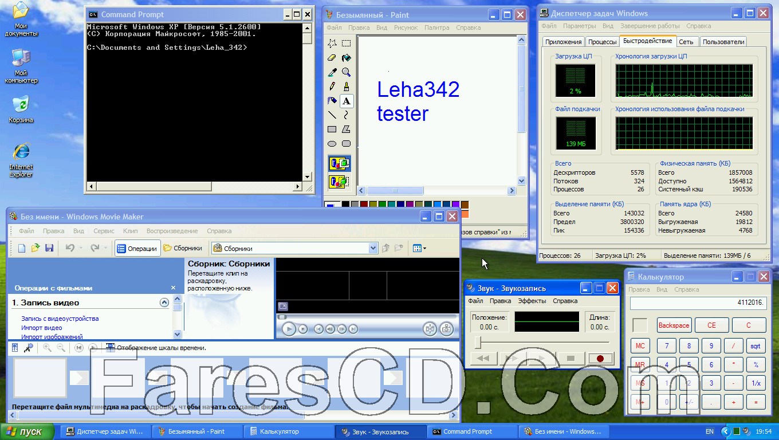Click Импорт видео link in Movie Maker
Viewport: 779px width, 440px height.
tap(42, 328)
